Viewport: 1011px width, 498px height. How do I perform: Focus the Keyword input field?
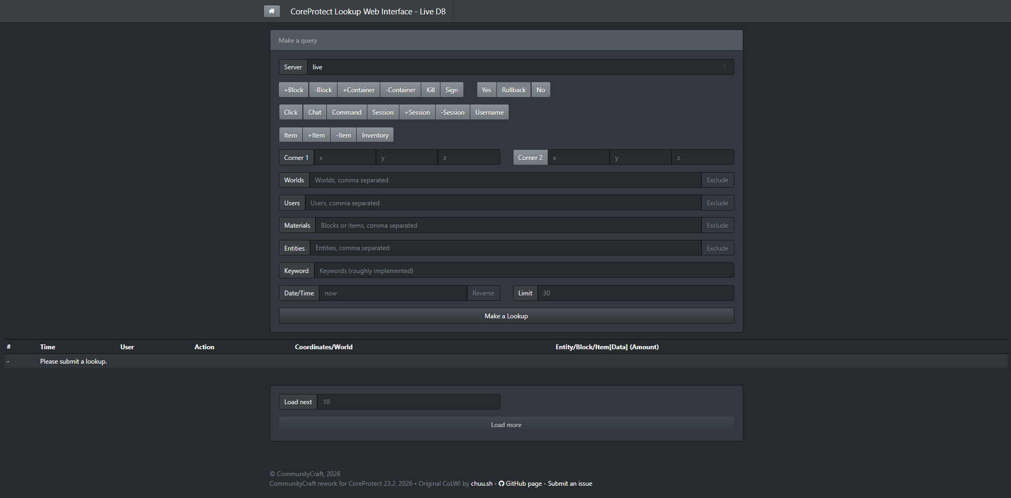coord(524,271)
